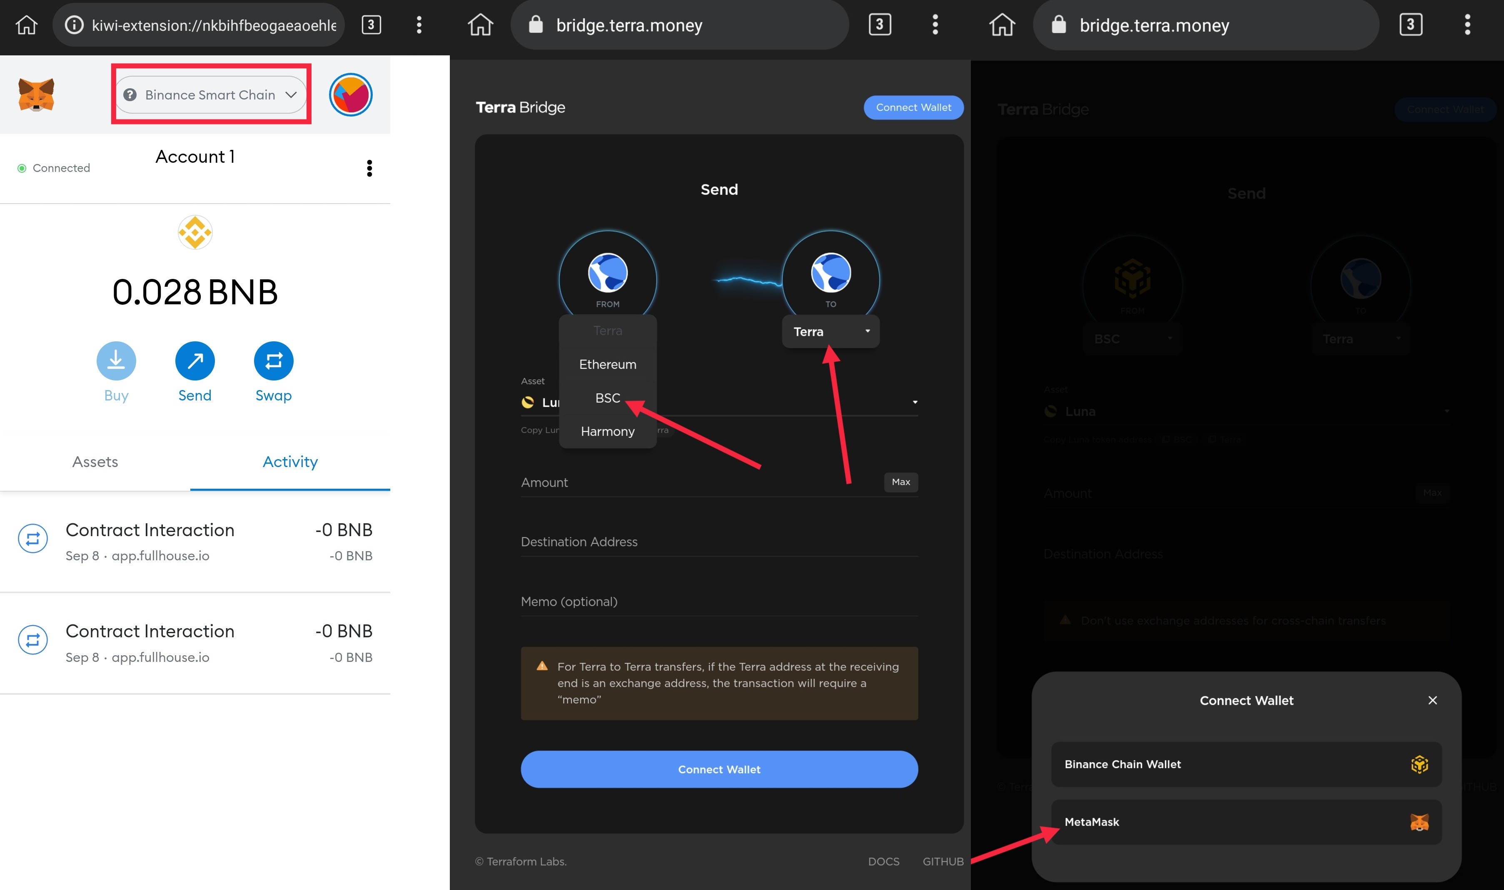Image resolution: width=1504 pixels, height=890 pixels.
Task: Switch to the Assets tab
Action: [x=95, y=462]
